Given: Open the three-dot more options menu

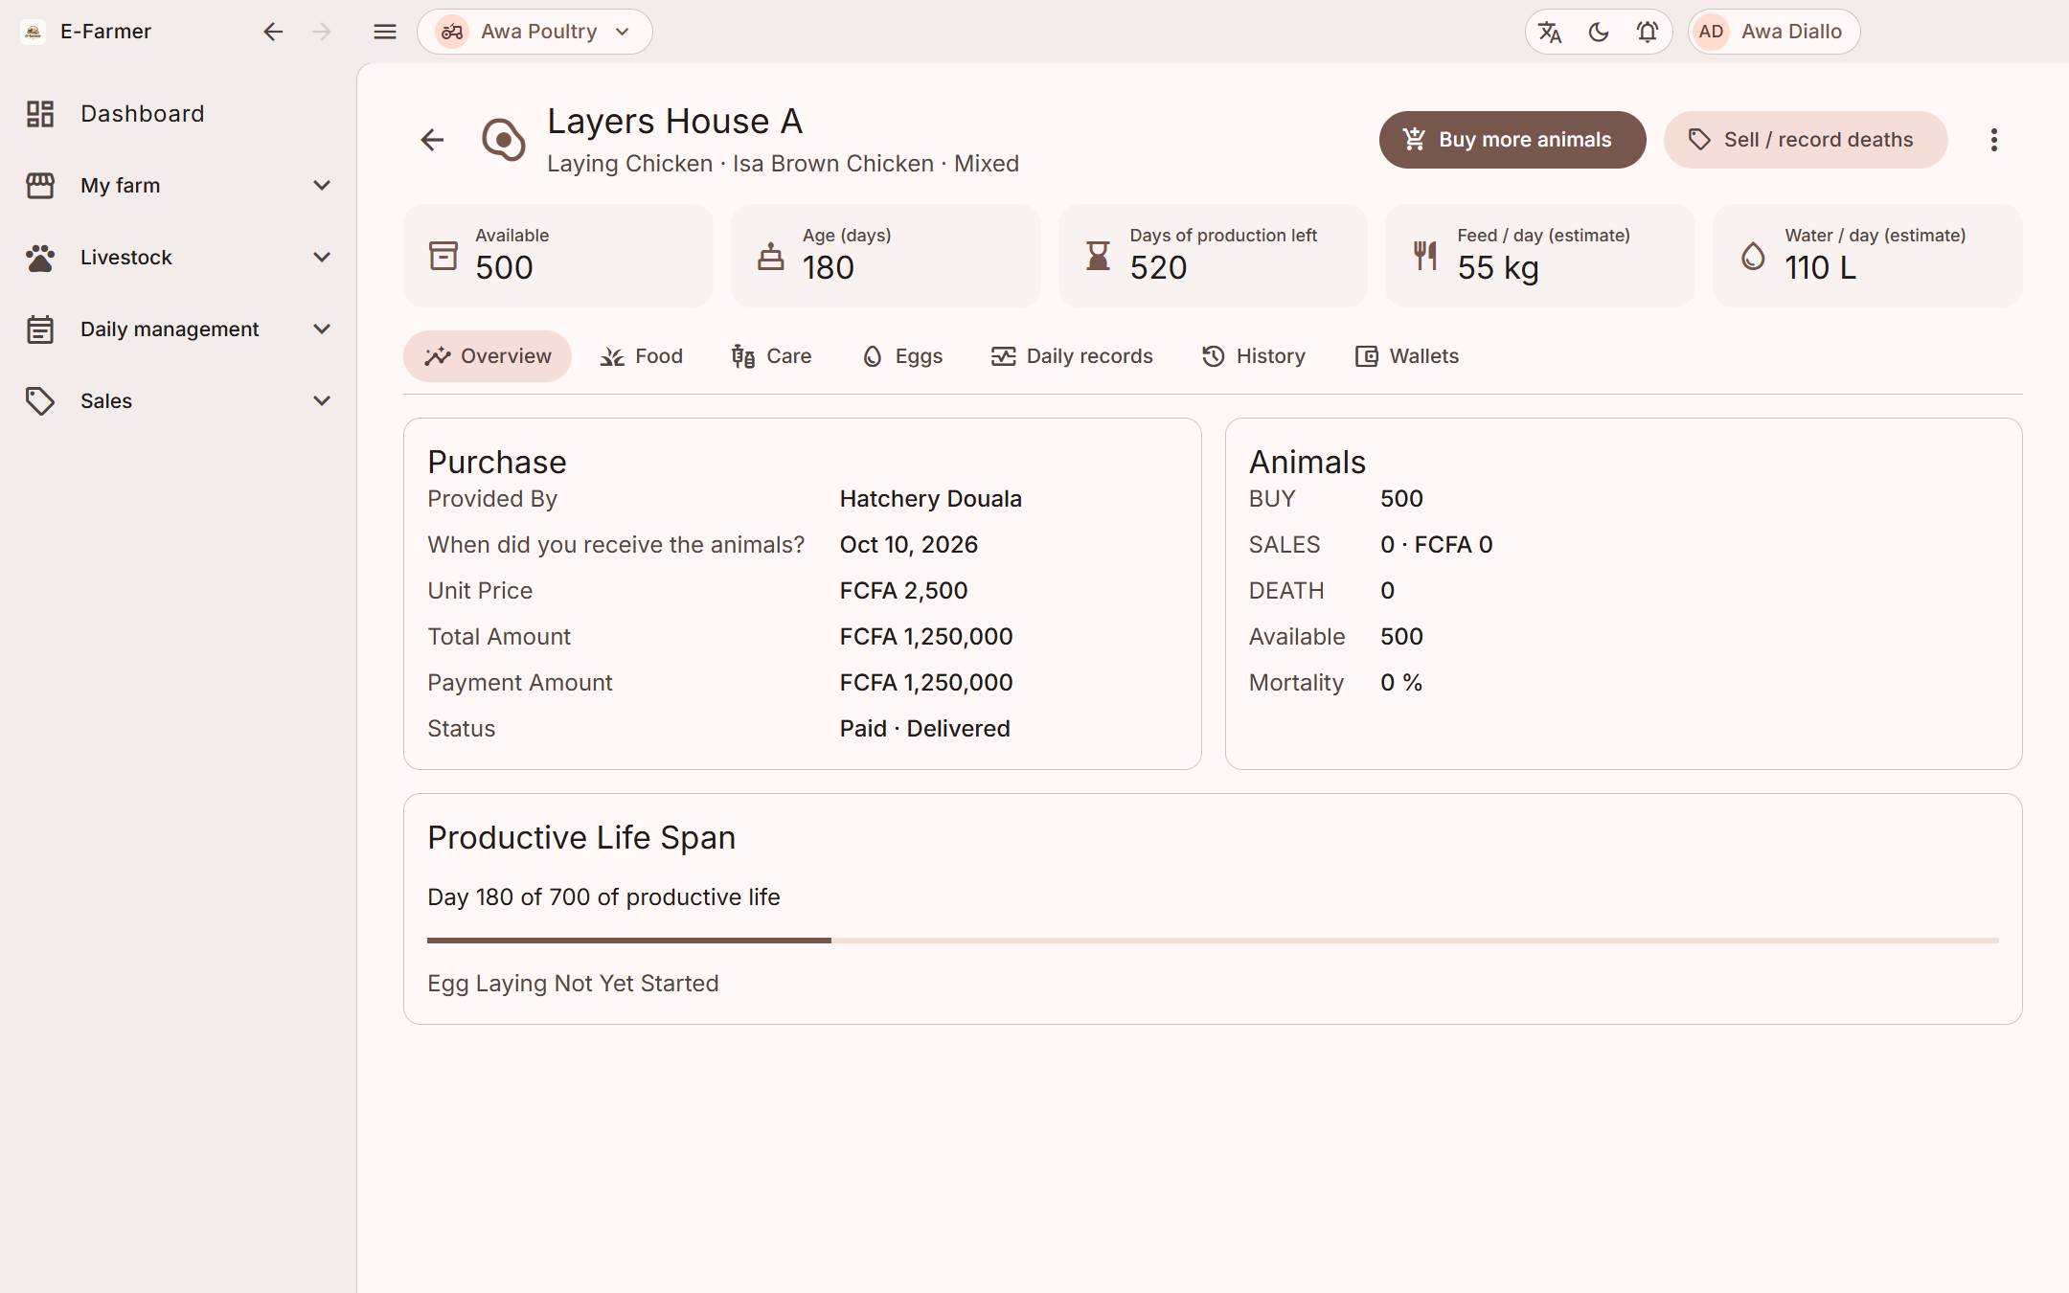Looking at the screenshot, I should click(1994, 140).
